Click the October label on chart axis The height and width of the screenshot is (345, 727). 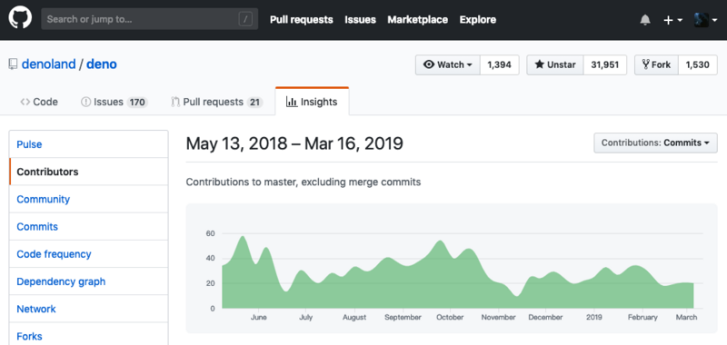click(450, 318)
